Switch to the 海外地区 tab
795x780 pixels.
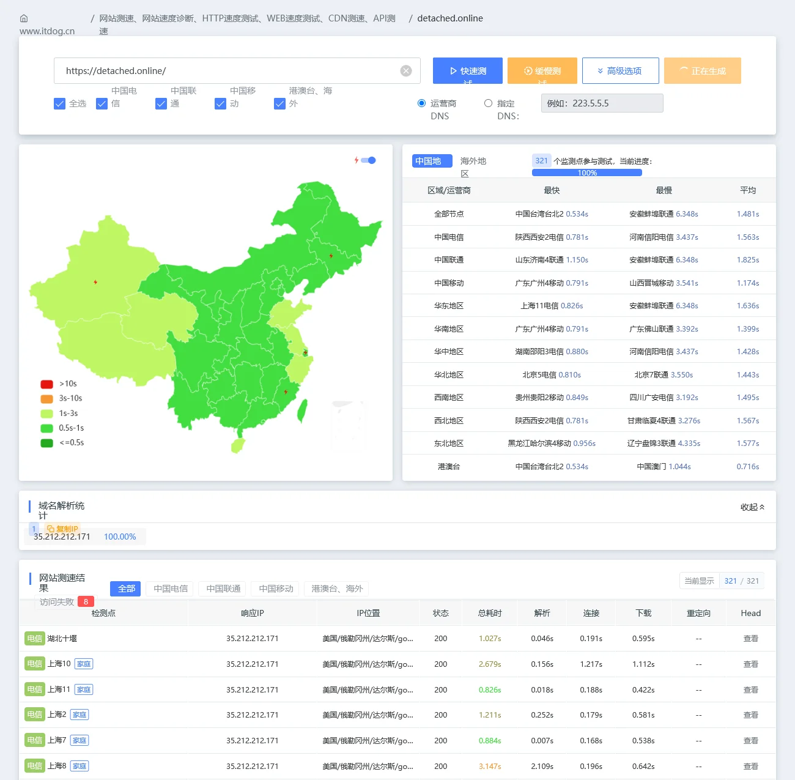(x=473, y=166)
